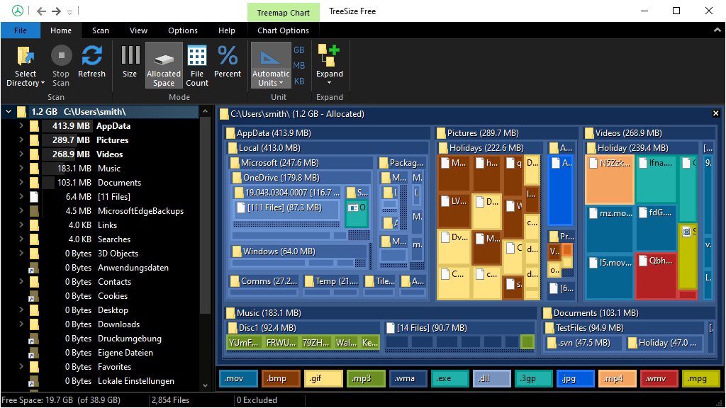Viewport: 726px width, 408px height.
Task: Click the .exe legend swatch
Action: tap(450, 378)
